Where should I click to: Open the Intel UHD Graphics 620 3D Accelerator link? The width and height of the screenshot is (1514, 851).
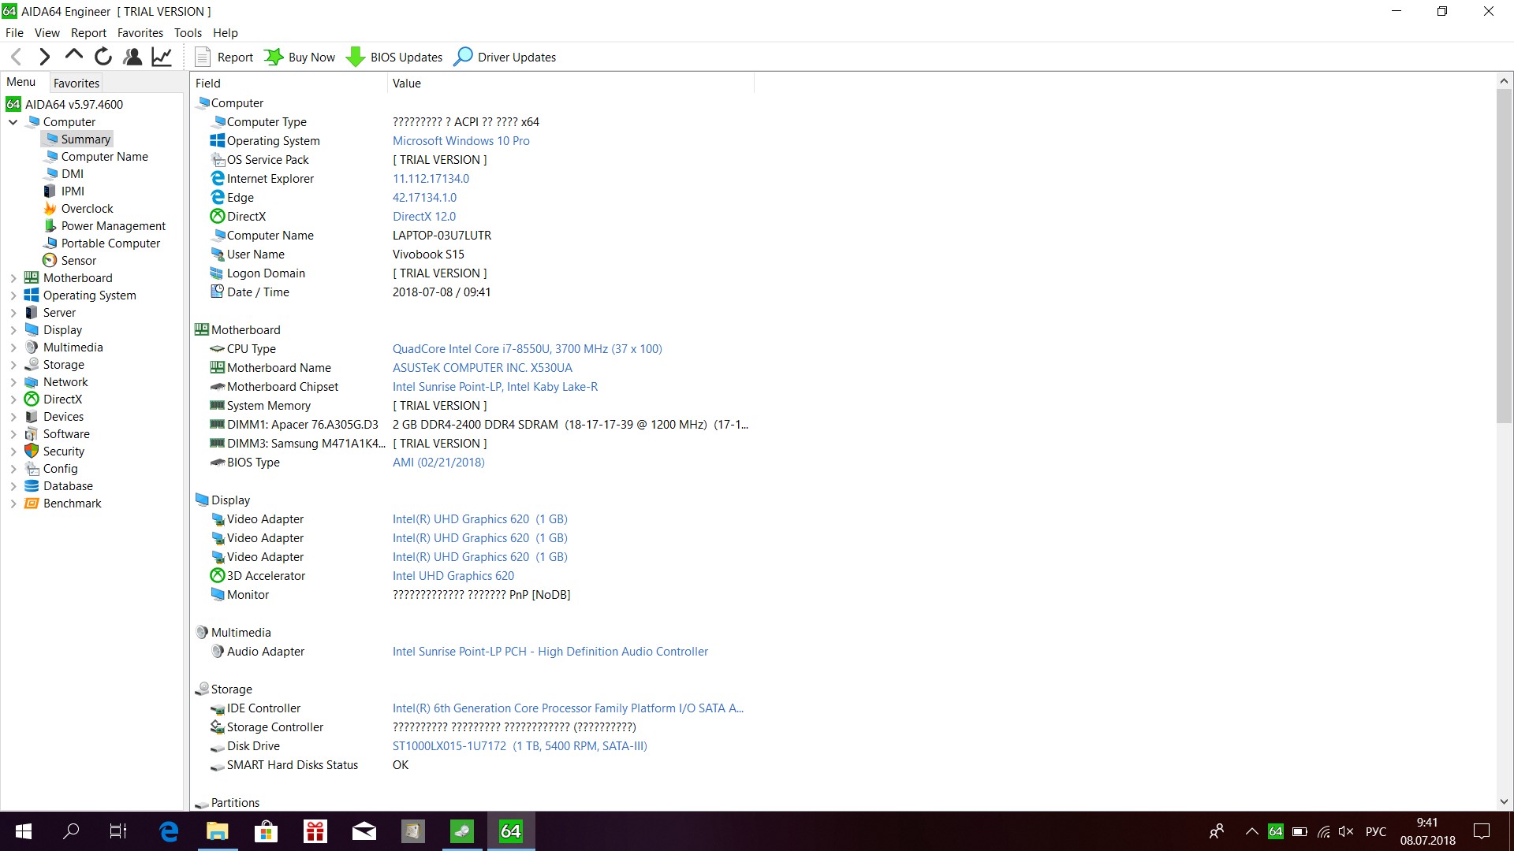pyautogui.click(x=453, y=576)
